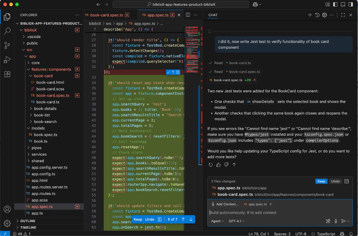Give thumbs up feedback on the chat response
The height and width of the screenshot is (236, 358).
coord(218,165)
